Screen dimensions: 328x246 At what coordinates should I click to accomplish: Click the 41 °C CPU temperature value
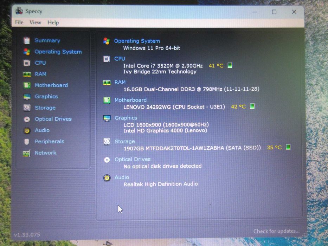(216, 66)
